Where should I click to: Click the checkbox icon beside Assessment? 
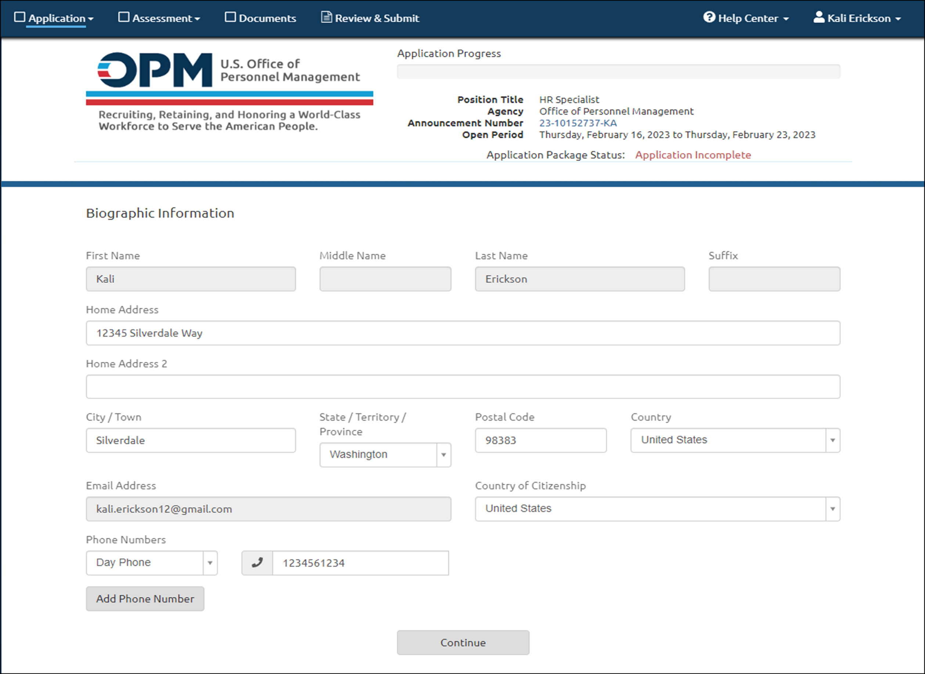[123, 17]
